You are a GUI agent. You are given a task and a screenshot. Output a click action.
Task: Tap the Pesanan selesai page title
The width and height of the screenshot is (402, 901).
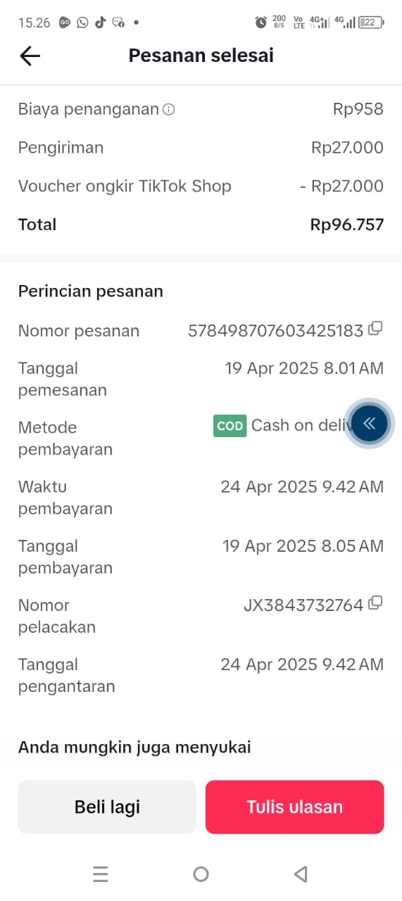click(201, 56)
